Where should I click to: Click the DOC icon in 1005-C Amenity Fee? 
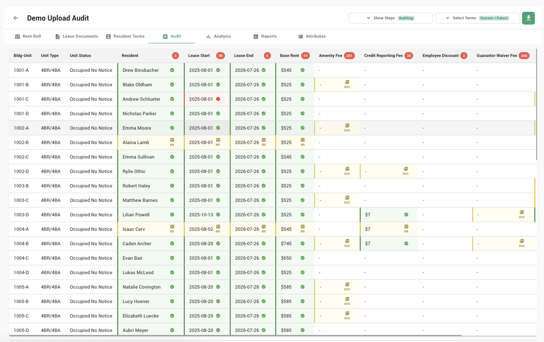[x=347, y=315]
